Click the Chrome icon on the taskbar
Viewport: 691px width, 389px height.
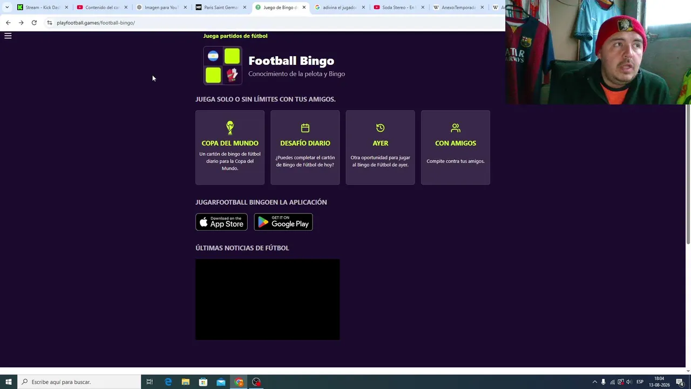pos(239,382)
